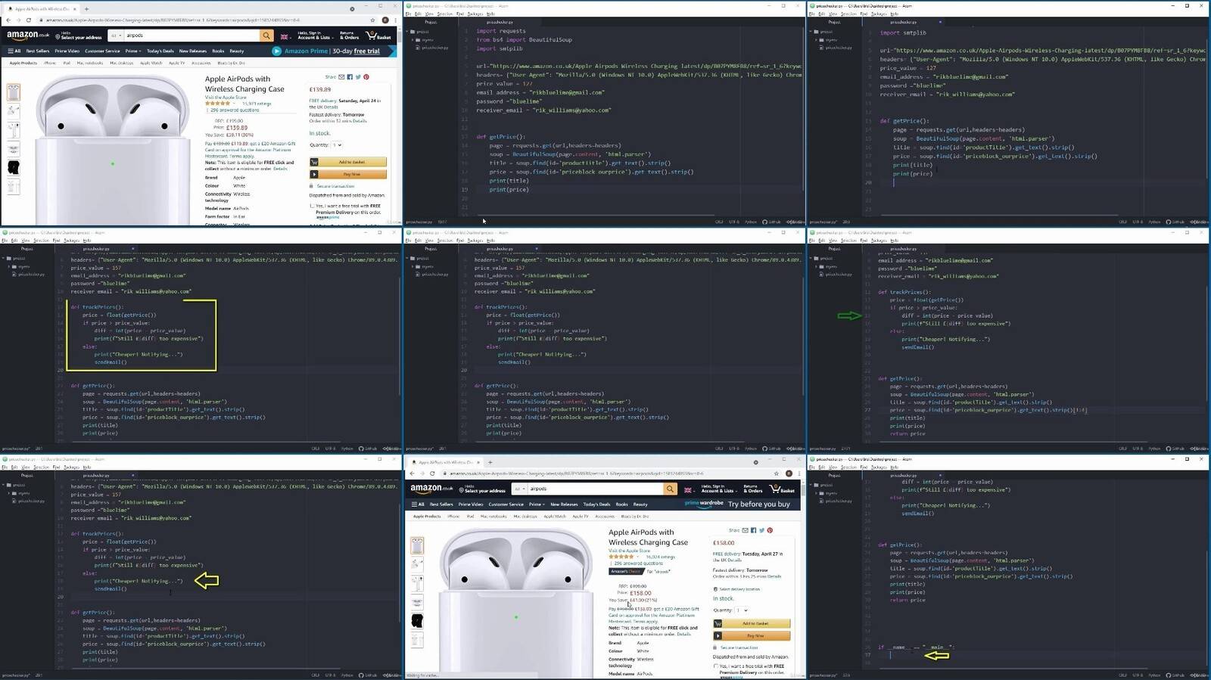1211x680 pixels.
Task: Open the File menu in the top-middle Atom window
Action: [x=409, y=14]
